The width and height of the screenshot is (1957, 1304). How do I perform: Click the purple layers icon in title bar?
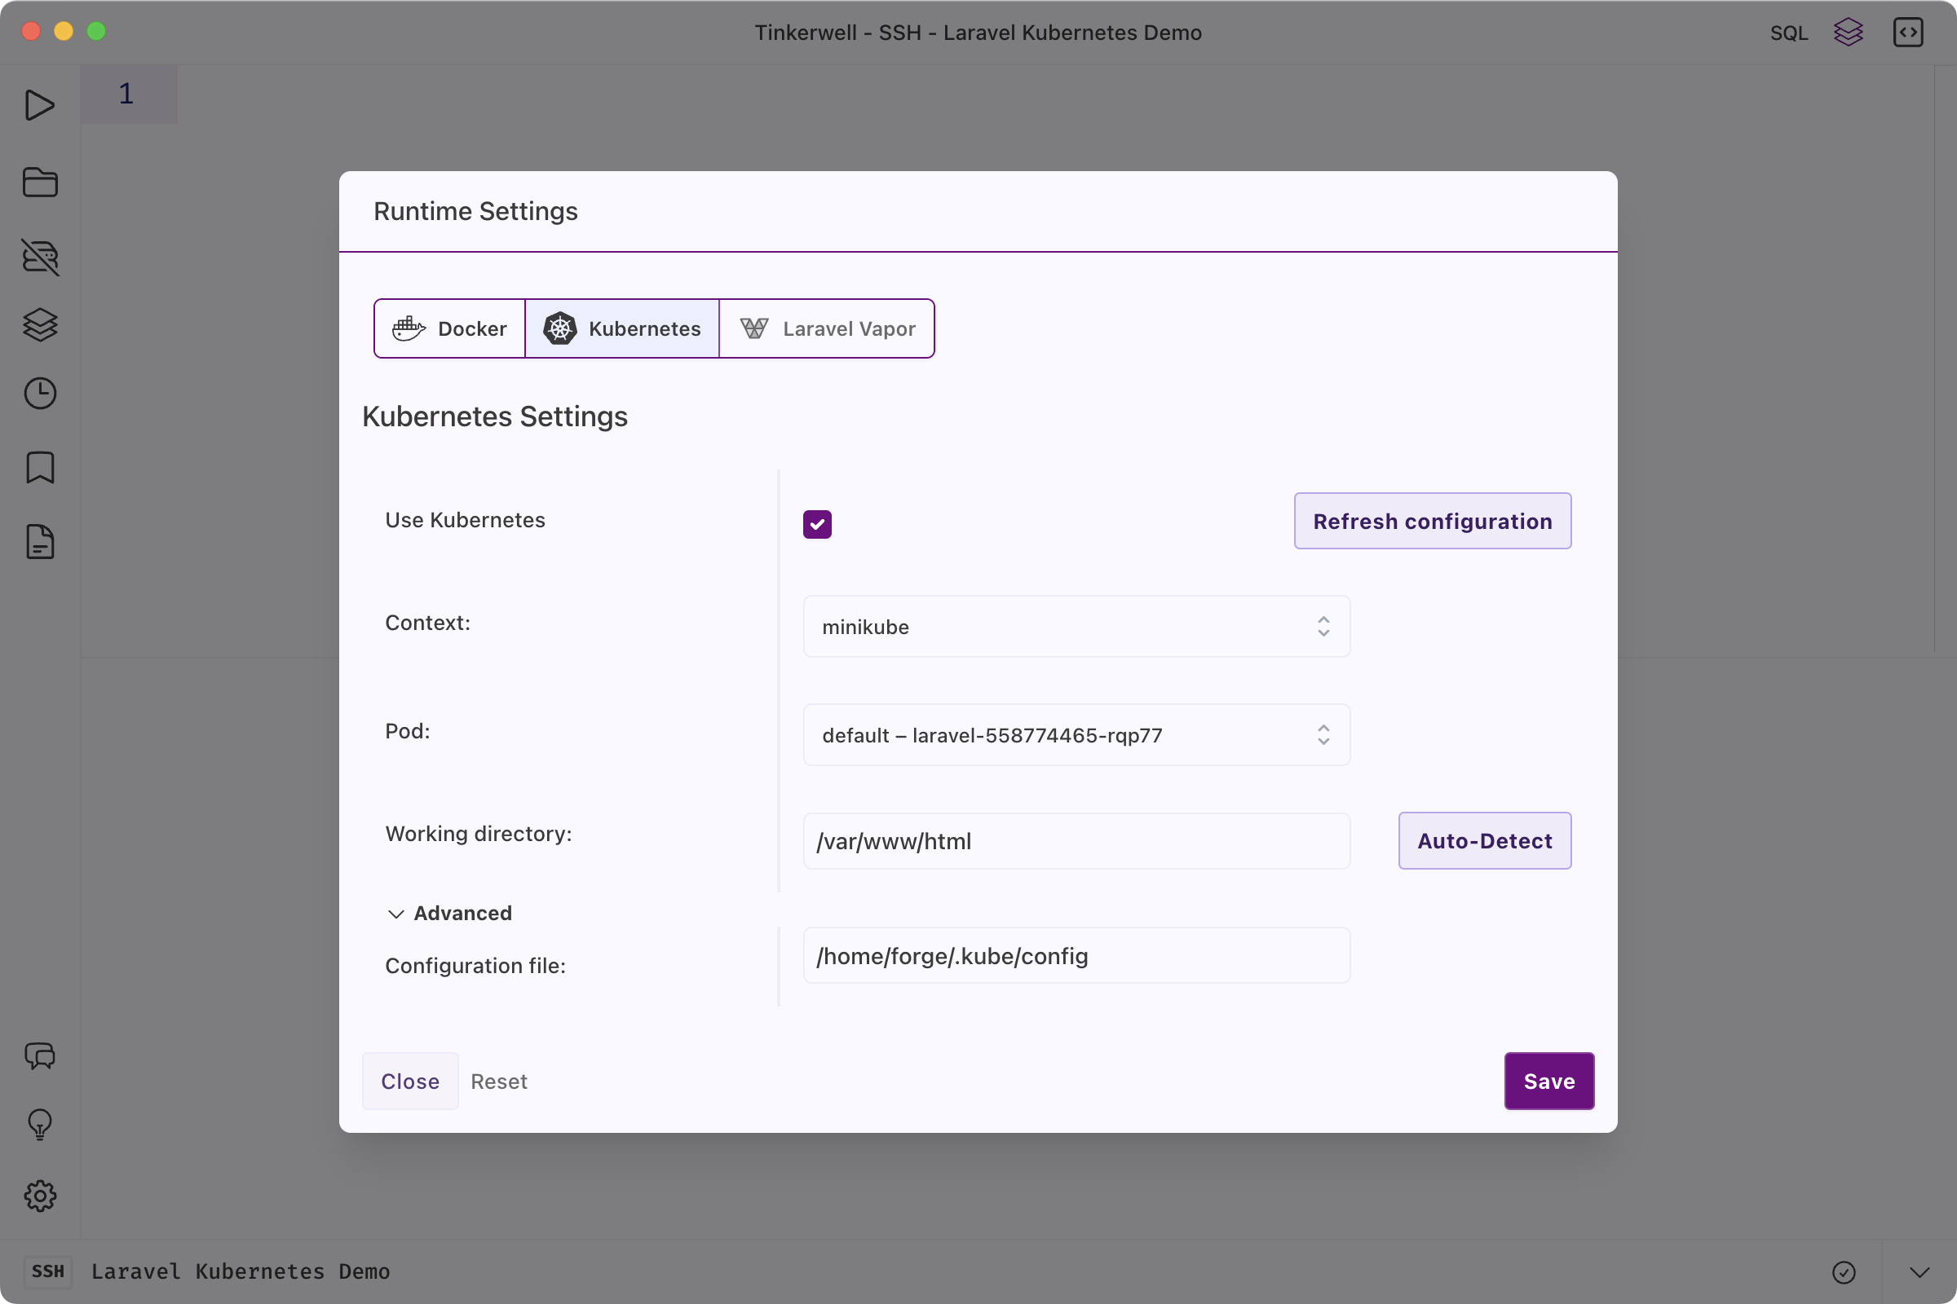coord(1848,33)
